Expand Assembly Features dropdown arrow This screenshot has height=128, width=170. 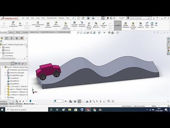pyautogui.click(x=74, y=29)
